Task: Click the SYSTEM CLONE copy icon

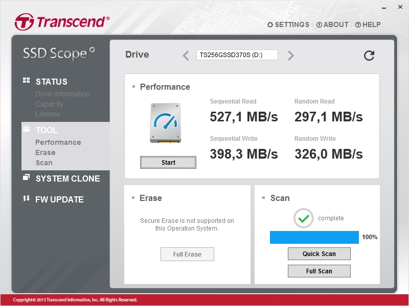Action: [26, 177]
